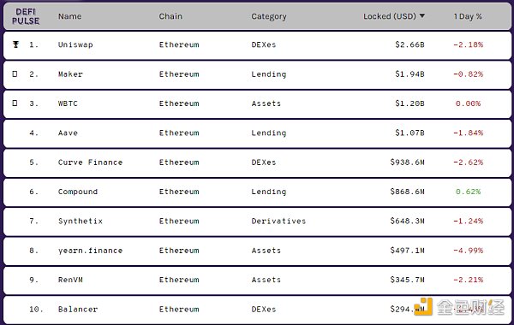Click Maker's $1.94B locked value
514x325 pixels.
pos(409,74)
